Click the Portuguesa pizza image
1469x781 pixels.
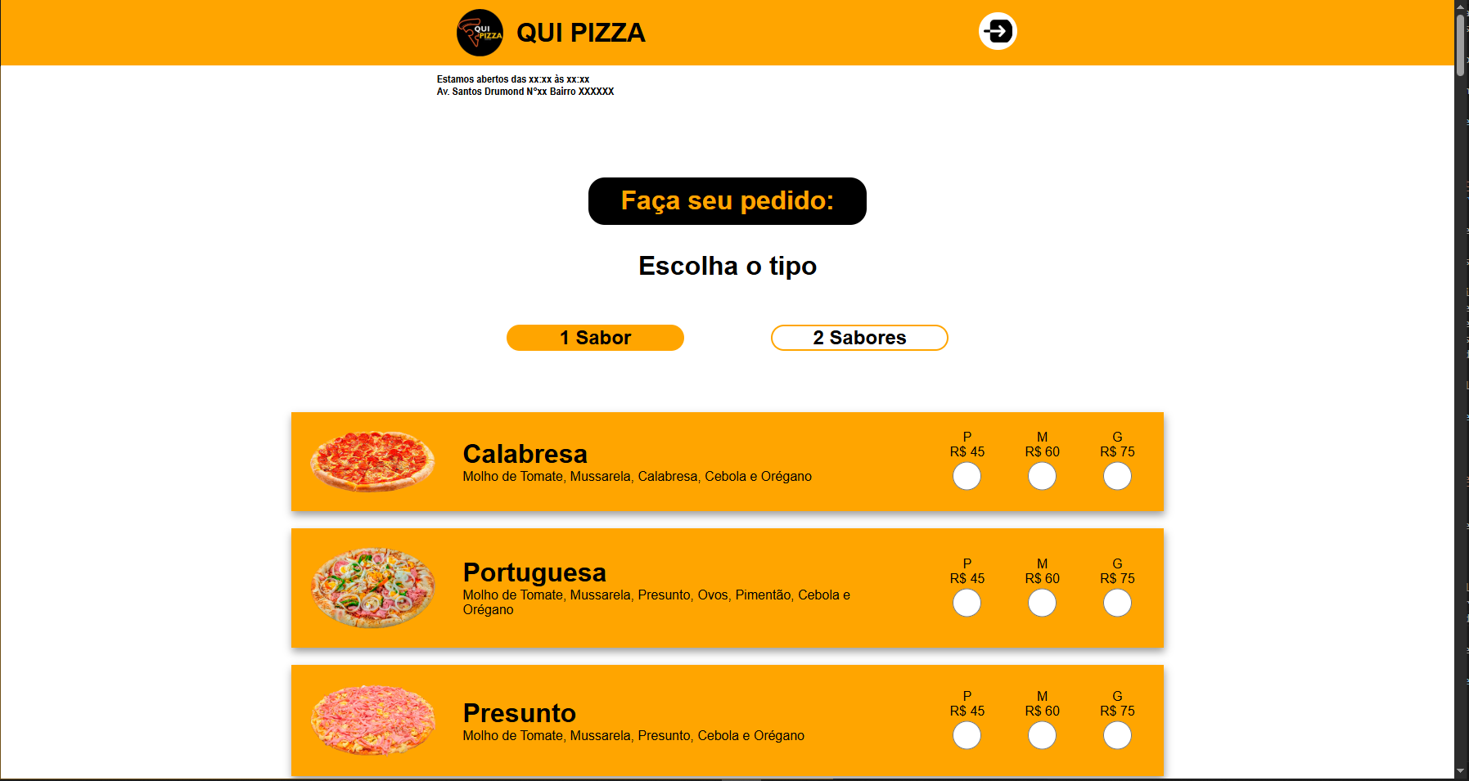point(372,588)
